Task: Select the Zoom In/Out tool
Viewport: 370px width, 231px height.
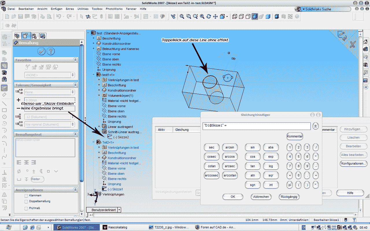Action: (x=195, y=16)
